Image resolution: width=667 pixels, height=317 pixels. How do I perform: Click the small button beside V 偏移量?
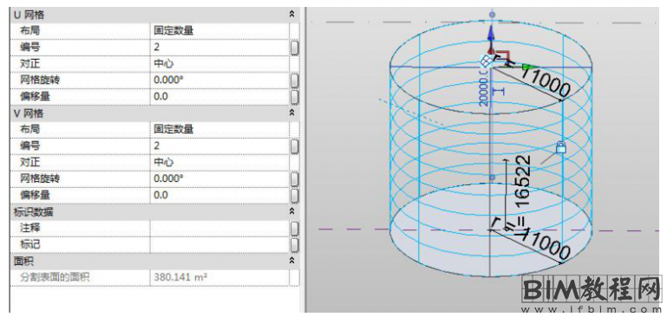(x=294, y=196)
